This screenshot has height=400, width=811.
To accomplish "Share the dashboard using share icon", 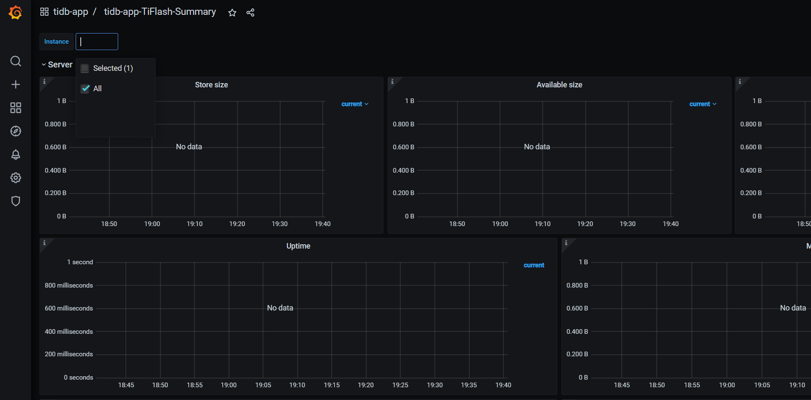I will point(250,13).
